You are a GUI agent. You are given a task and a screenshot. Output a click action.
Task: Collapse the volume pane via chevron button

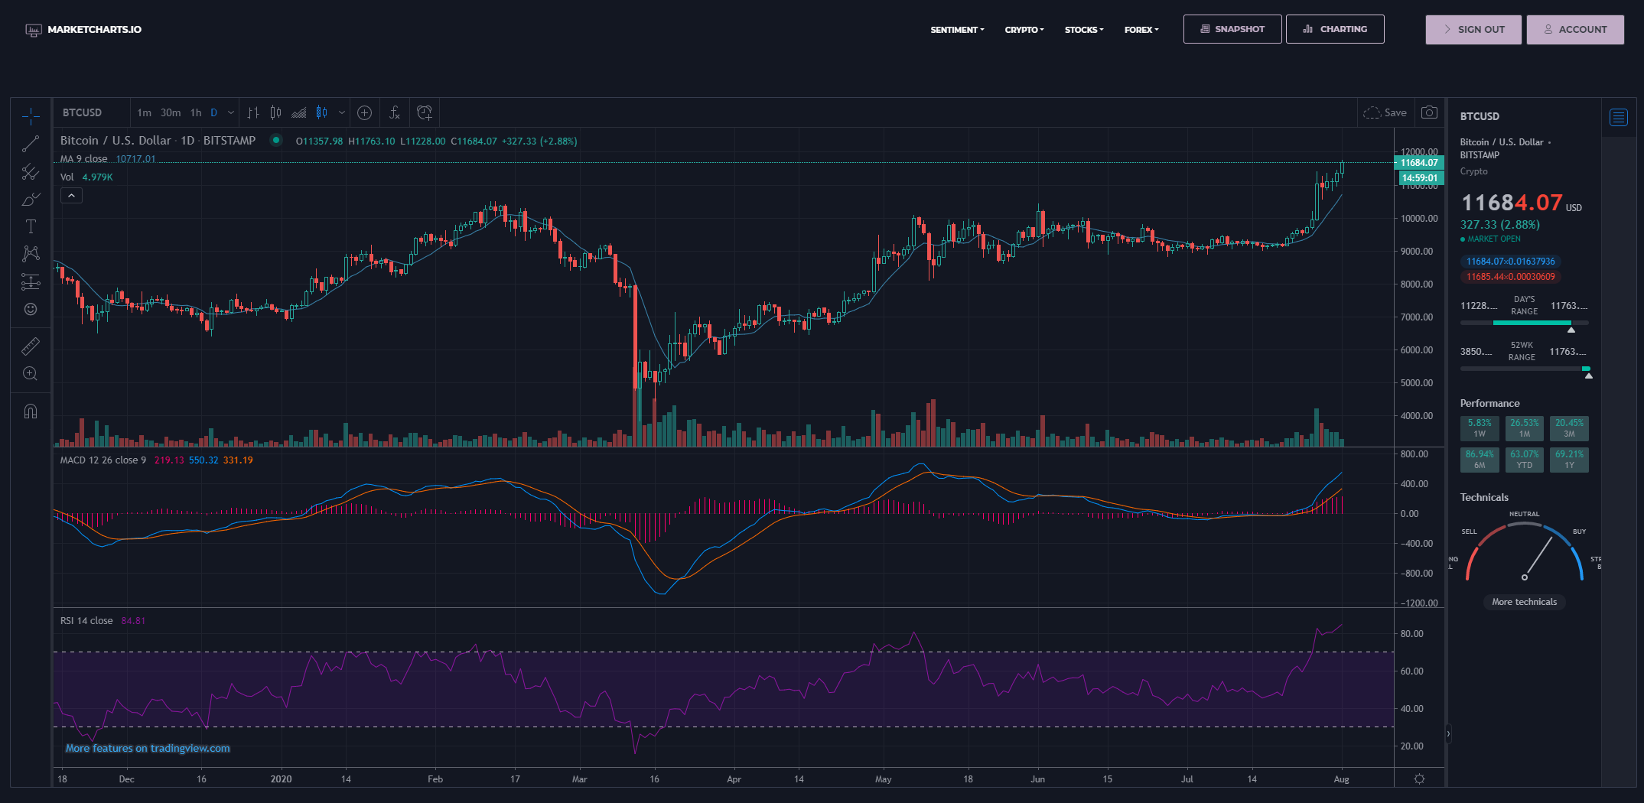71,195
